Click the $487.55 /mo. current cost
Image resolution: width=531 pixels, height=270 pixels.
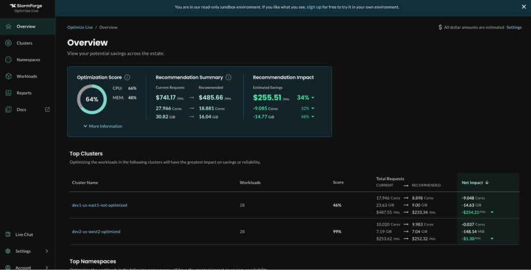click(388, 212)
